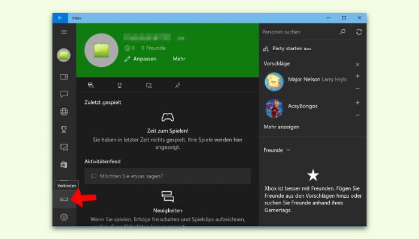The width and height of the screenshot is (419, 239).
Task: Close the Vorschläge section with X
Action: click(x=357, y=65)
